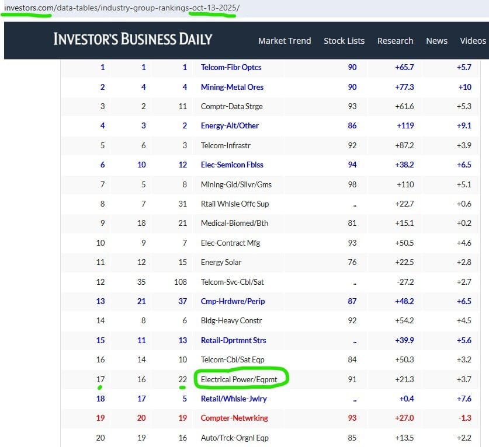Screen dimensions: 489x447
Task: Select the Medical-Biomed/Bth row name
Action: (234, 223)
